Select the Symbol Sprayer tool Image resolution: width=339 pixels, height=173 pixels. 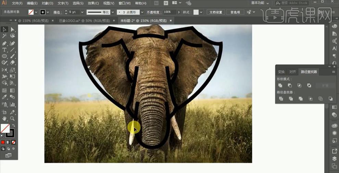[4, 105]
